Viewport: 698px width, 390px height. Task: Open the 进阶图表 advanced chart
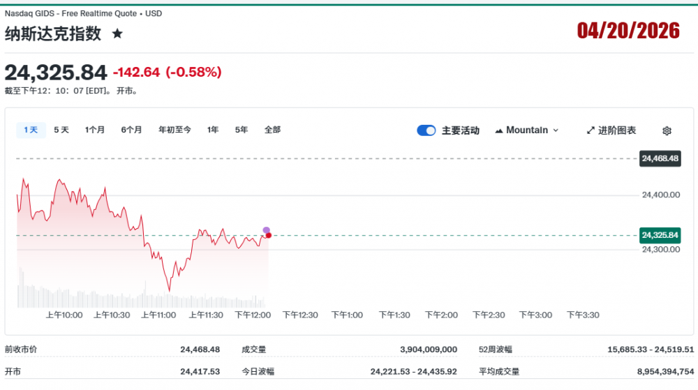616,130
